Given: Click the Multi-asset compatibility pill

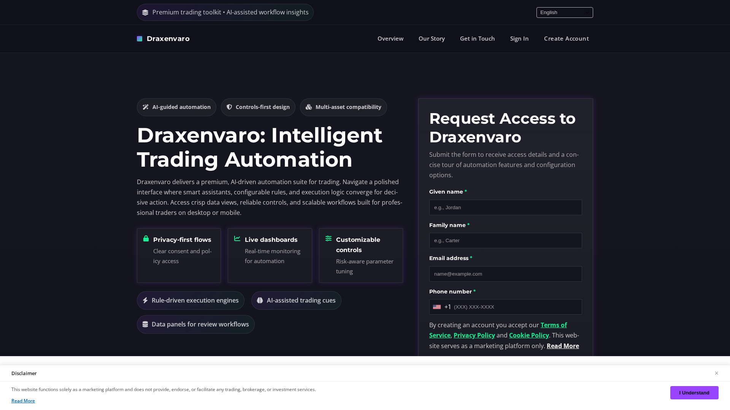Looking at the screenshot, I should 343,107.
